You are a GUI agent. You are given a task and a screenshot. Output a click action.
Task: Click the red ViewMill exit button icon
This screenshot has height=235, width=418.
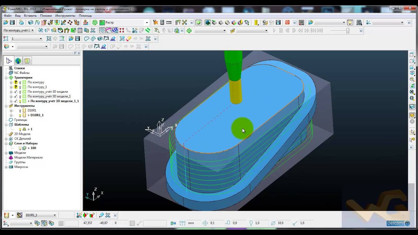(287, 23)
